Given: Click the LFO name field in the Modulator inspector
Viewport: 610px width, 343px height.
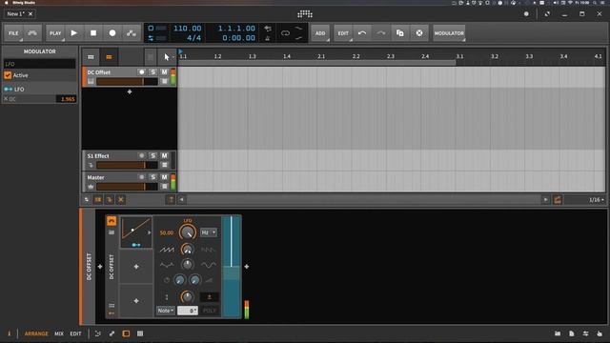Looking at the screenshot, I should tap(40, 64).
